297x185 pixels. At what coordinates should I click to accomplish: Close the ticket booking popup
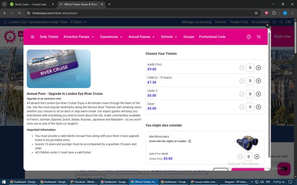267,25
